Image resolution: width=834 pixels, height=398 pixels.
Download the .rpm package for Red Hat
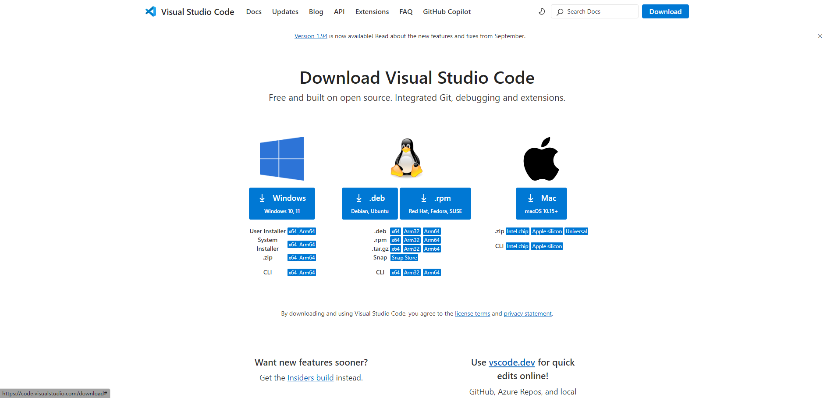click(435, 203)
